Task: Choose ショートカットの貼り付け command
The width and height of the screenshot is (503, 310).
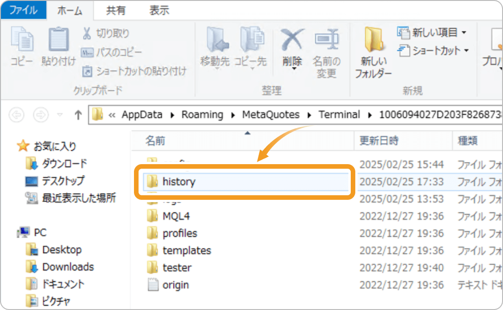Action: pos(134,71)
